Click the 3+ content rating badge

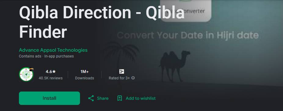(x=122, y=71)
